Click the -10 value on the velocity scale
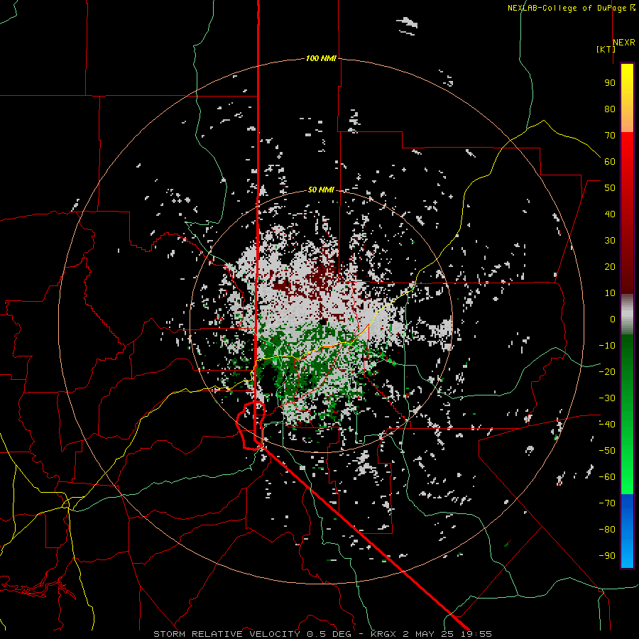Image resolution: width=639 pixels, height=639 pixels. 607,346
